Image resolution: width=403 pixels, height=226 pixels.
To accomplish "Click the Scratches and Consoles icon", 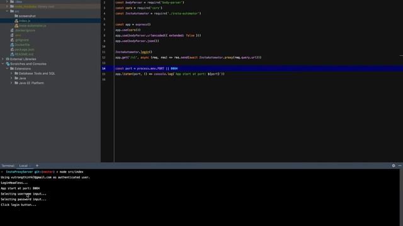I will point(8,64).
